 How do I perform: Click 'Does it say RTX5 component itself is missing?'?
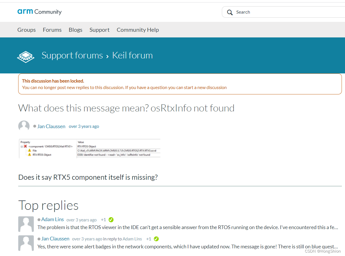pos(88,177)
